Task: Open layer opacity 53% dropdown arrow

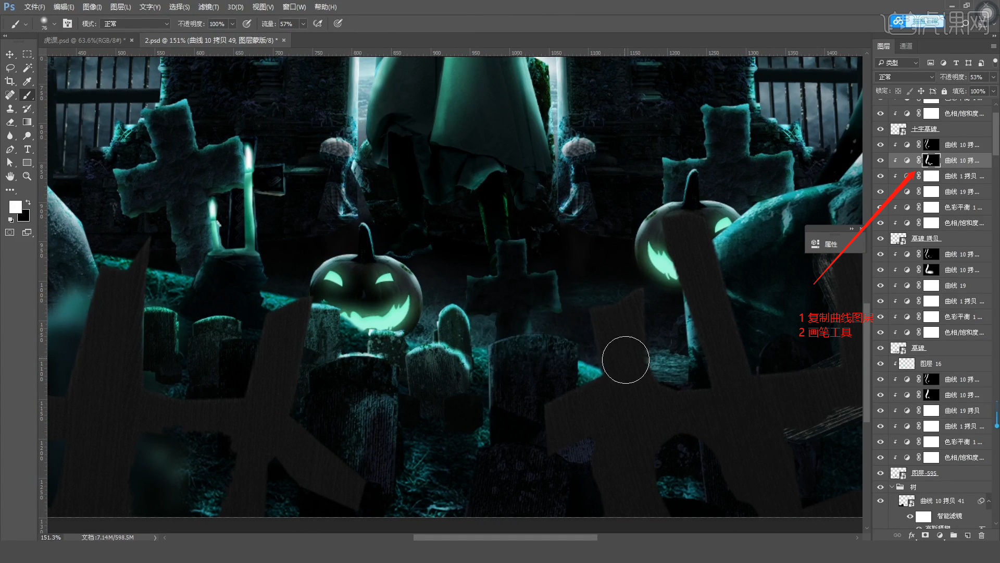Action: click(993, 77)
